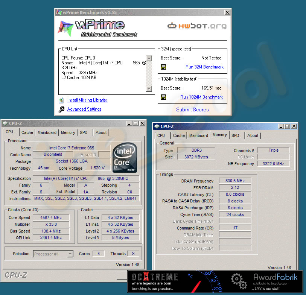306x295 pixels.
Task: Click the Advanced Settings magnifier-key icon
Action: coord(61,109)
